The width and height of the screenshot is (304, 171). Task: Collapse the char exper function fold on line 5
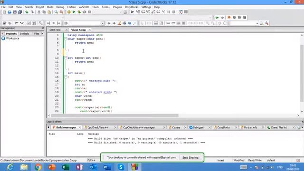[66, 39]
